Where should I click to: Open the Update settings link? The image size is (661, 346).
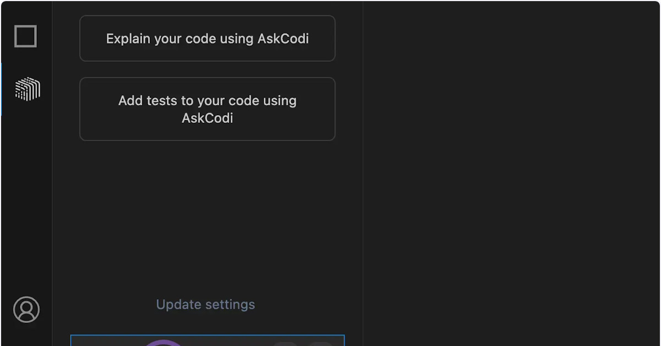[x=205, y=305]
